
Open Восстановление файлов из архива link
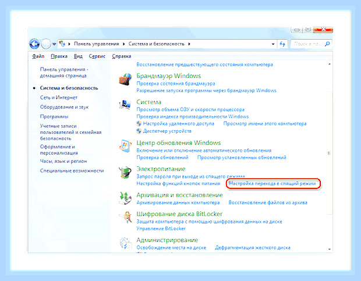click(268, 202)
